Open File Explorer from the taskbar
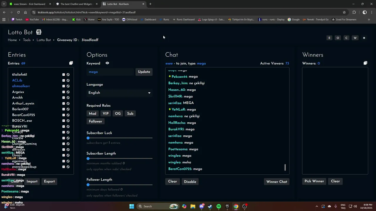This screenshot has width=376, height=211. (193, 206)
